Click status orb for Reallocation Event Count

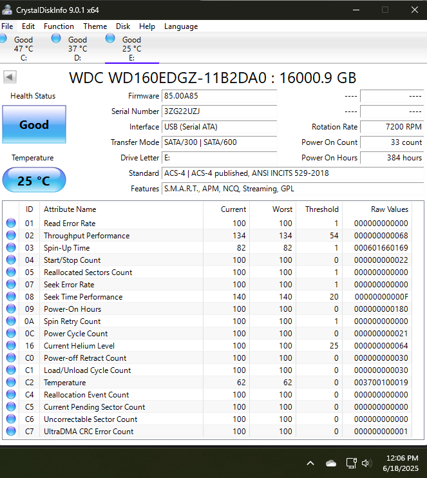click(11, 394)
